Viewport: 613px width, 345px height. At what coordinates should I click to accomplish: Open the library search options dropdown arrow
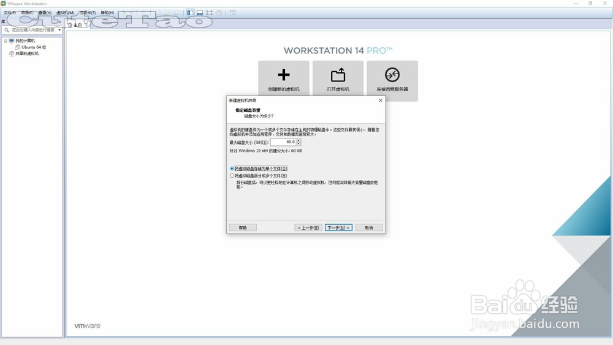coord(59,30)
